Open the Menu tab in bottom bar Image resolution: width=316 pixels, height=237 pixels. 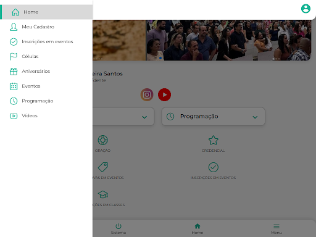tap(276, 229)
